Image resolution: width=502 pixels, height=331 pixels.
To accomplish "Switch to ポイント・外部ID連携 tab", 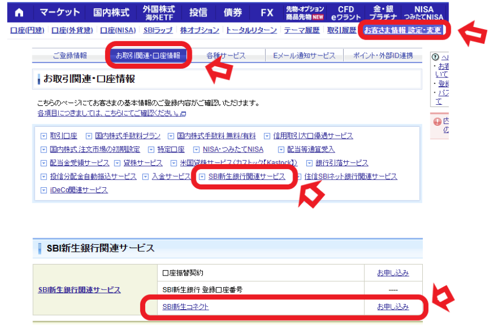I will (x=383, y=55).
